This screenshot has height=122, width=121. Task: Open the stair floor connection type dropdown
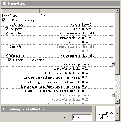(117, 113)
